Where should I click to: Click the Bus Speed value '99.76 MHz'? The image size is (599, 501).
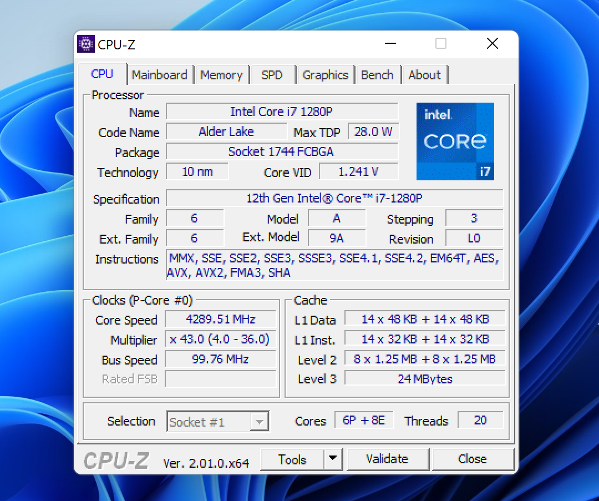[x=220, y=359]
